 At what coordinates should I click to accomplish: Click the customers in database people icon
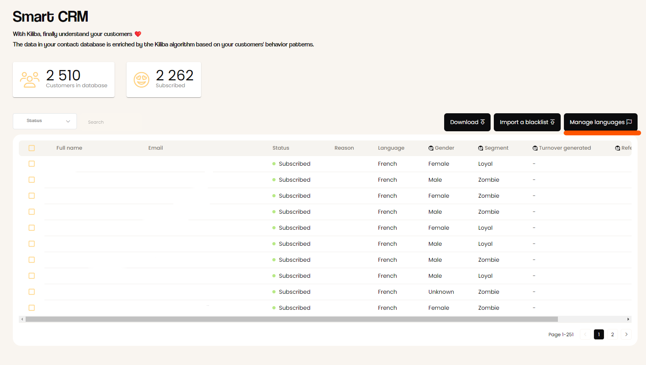pyautogui.click(x=30, y=80)
